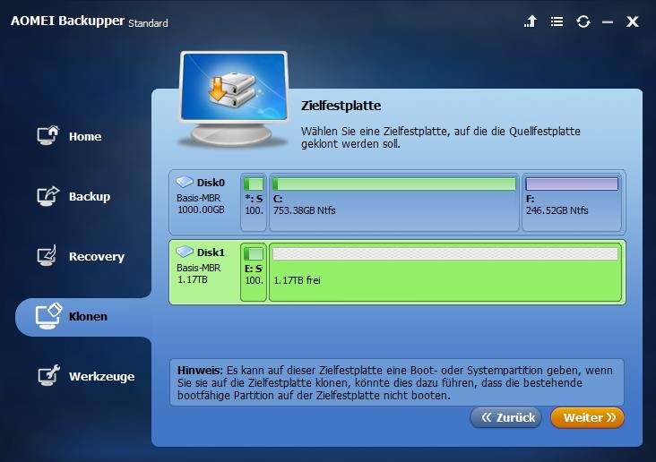
Task: Click Disk0 system reserved partition *: S
Action: tap(254, 202)
